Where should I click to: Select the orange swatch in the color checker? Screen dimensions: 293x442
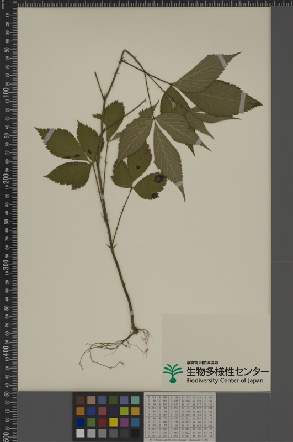click(80, 411)
